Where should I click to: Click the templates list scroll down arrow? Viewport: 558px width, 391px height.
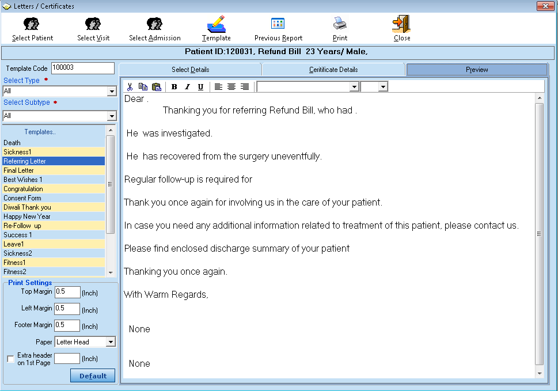pos(111,272)
